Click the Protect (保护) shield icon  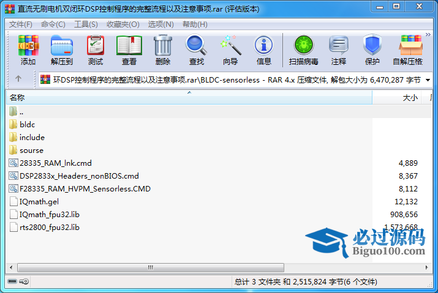[372, 50]
